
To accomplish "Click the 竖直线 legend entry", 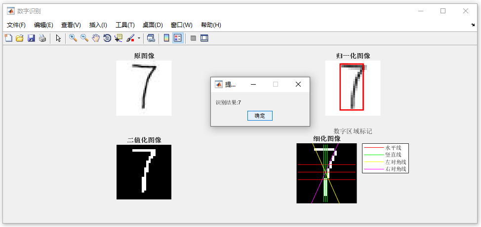I will pyautogui.click(x=386, y=155).
